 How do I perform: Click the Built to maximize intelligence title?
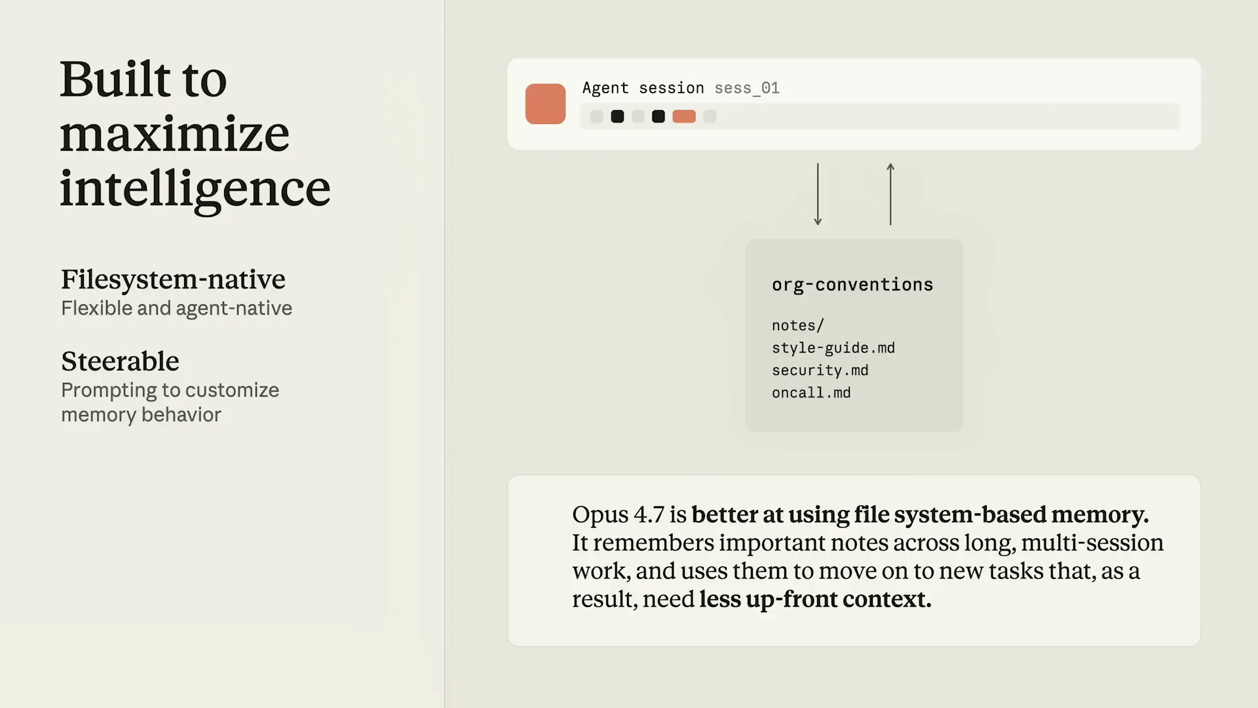coord(195,134)
